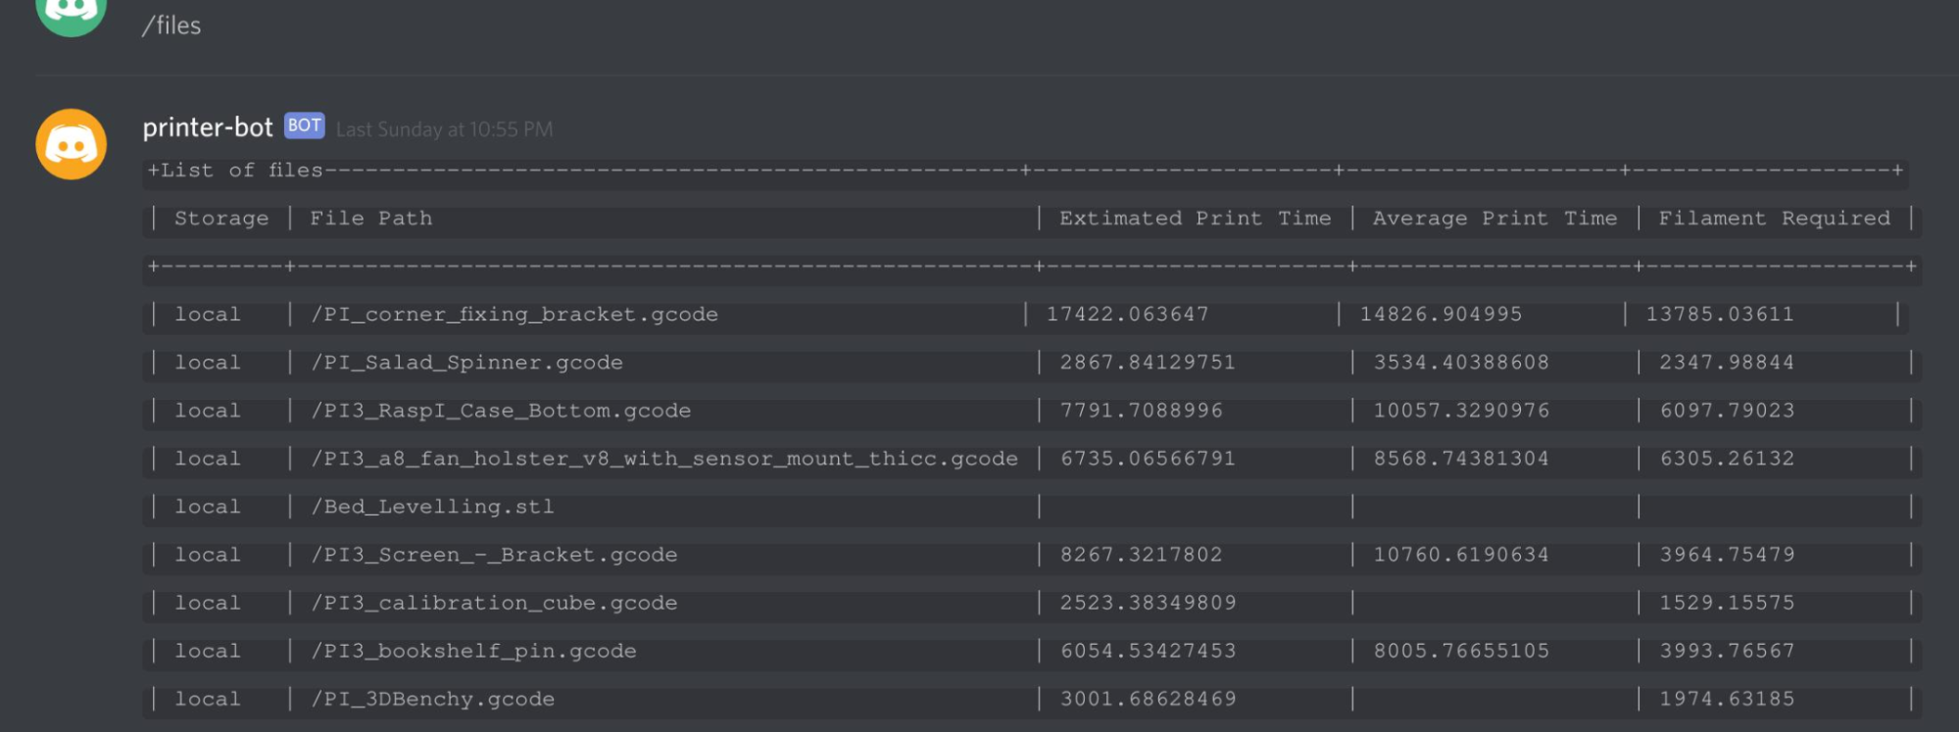
Task: Click local storage cell in Bed_Levelling.stl row
Action: coord(208,507)
